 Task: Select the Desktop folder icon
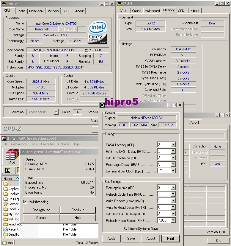(6, 199)
